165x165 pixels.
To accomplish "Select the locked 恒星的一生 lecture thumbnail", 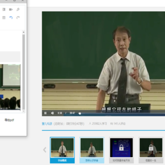I will pos(151,148).
